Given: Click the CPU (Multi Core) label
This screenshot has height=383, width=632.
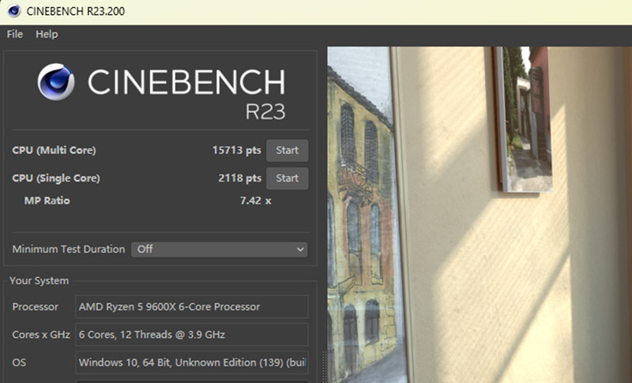Looking at the screenshot, I should tap(54, 150).
